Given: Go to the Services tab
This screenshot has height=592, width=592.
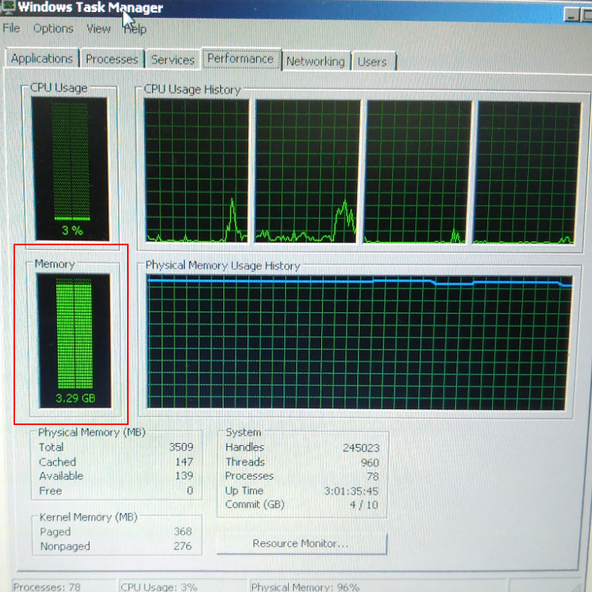Looking at the screenshot, I should click(173, 60).
